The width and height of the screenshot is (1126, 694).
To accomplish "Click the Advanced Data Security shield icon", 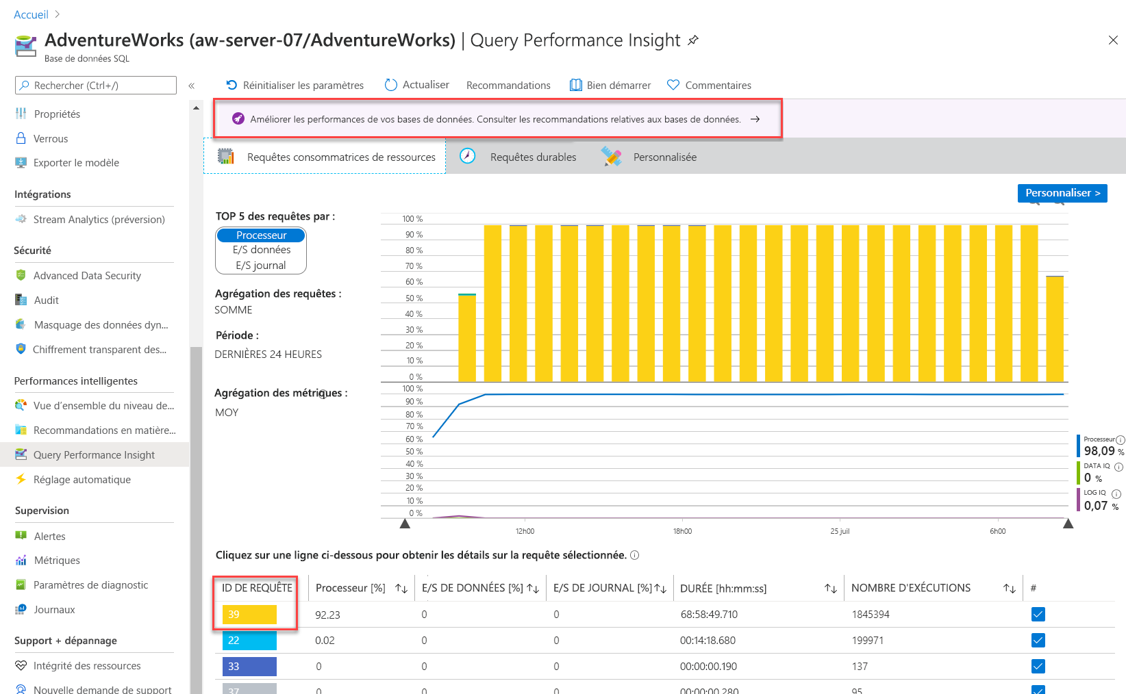I will pyautogui.click(x=21, y=275).
